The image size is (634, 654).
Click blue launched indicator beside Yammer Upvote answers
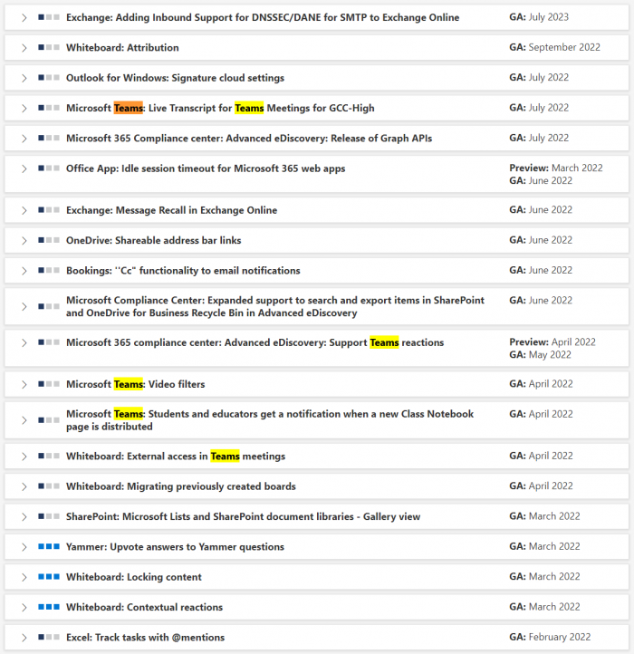tap(49, 546)
